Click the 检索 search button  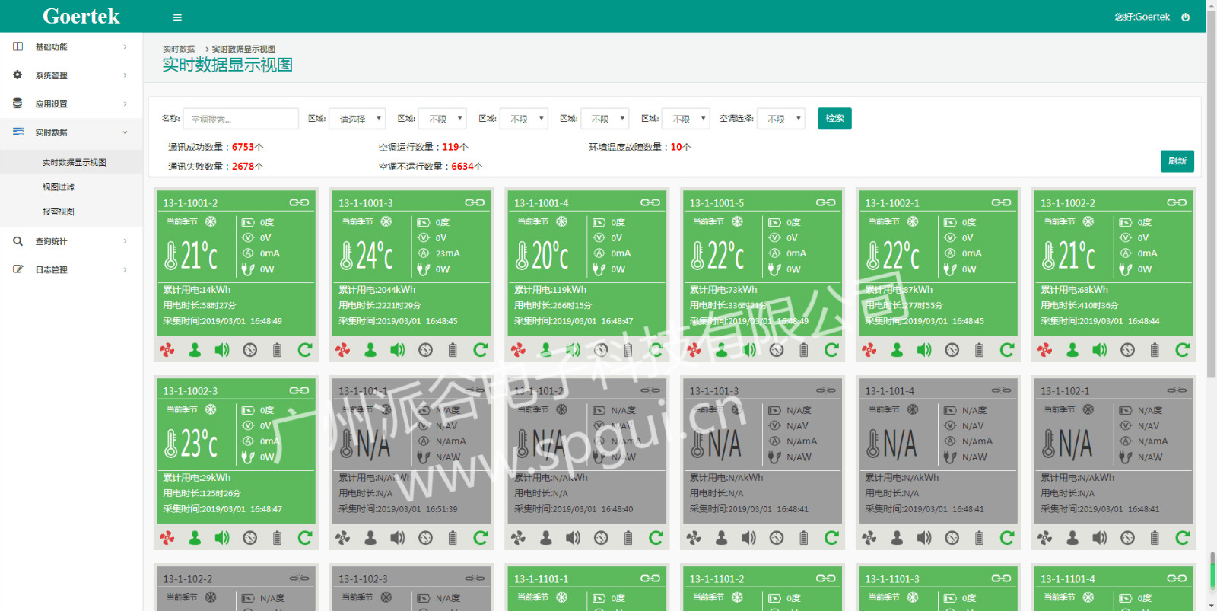click(x=834, y=119)
